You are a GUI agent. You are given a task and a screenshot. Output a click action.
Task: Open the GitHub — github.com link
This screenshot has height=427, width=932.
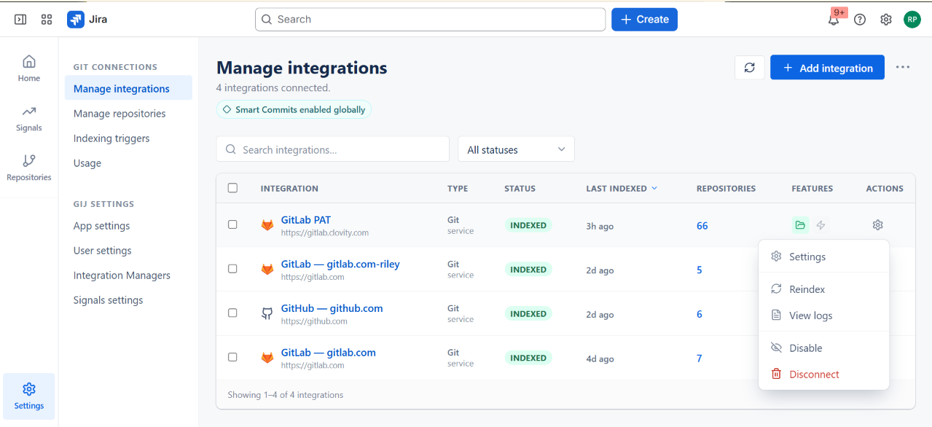[332, 308]
